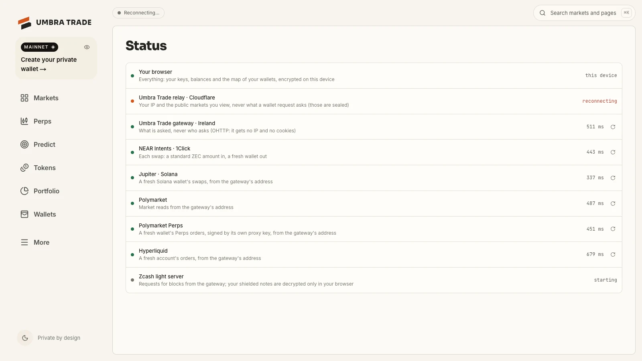Image resolution: width=642 pixels, height=361 pixels.
Task: Click 'Private by design' text
Action: [x=59, y=338]
